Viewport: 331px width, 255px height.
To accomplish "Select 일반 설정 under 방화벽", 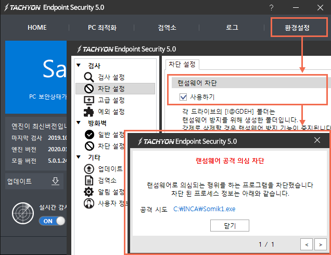I will tap(111, 135).
